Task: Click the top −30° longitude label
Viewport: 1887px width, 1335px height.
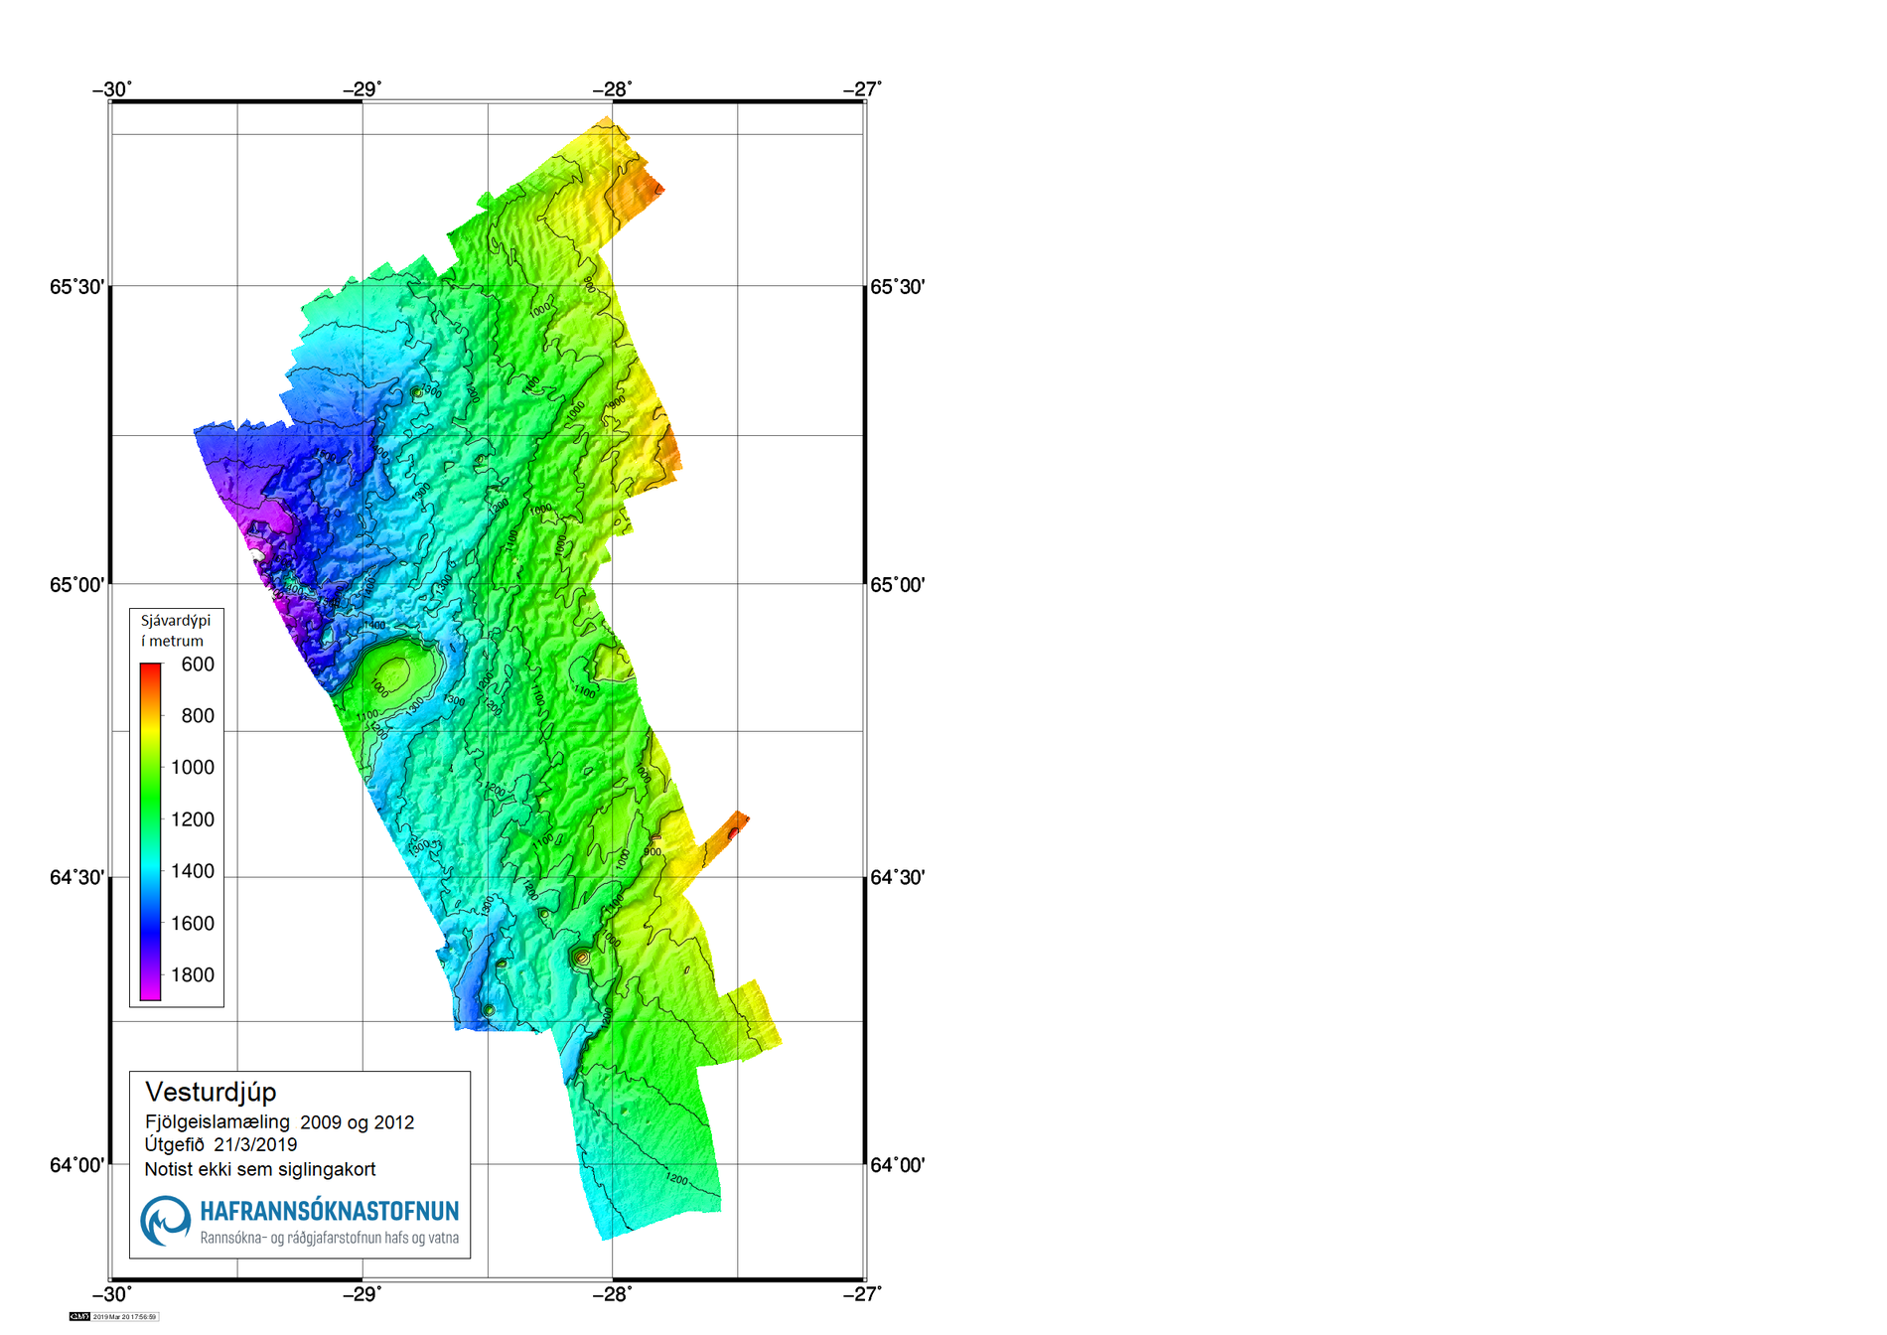Action: [111, 89]
